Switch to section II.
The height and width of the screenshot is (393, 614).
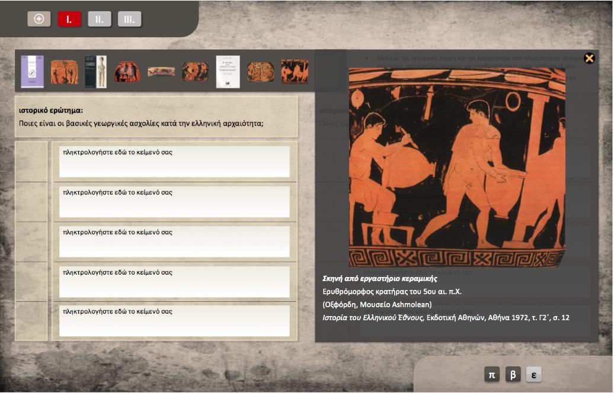pos(100,19)
